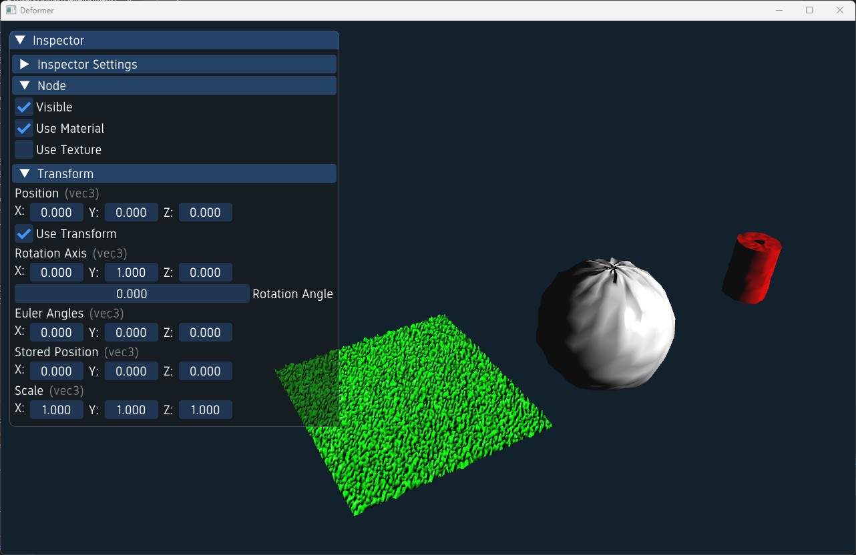Select the Position Z value field
The image size is (856, 555).
pos(205,213)
